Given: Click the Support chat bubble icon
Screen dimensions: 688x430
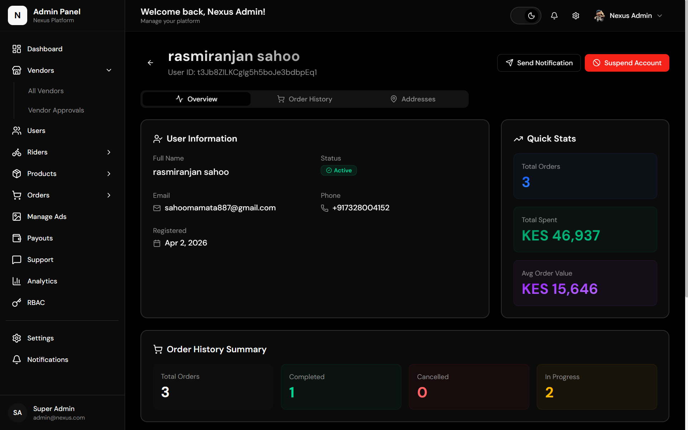Looking at the screenshot, I should [x=17, y=260].
